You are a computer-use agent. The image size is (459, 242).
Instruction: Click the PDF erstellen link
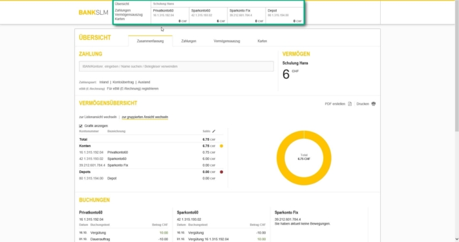335,104
